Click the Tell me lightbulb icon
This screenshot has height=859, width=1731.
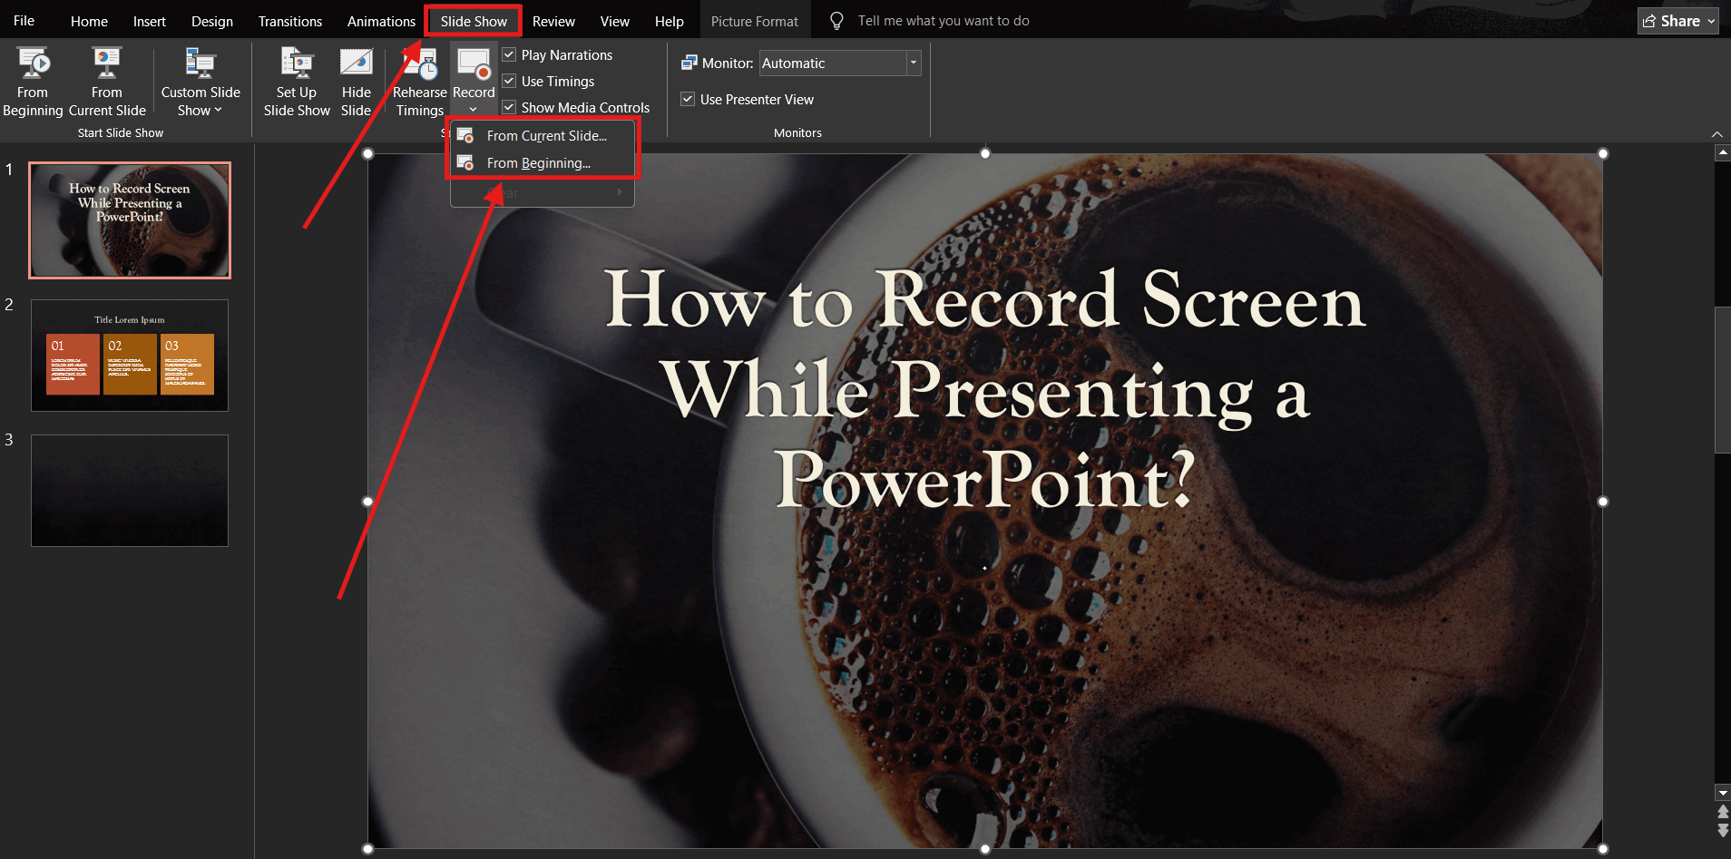pos(835,20)
